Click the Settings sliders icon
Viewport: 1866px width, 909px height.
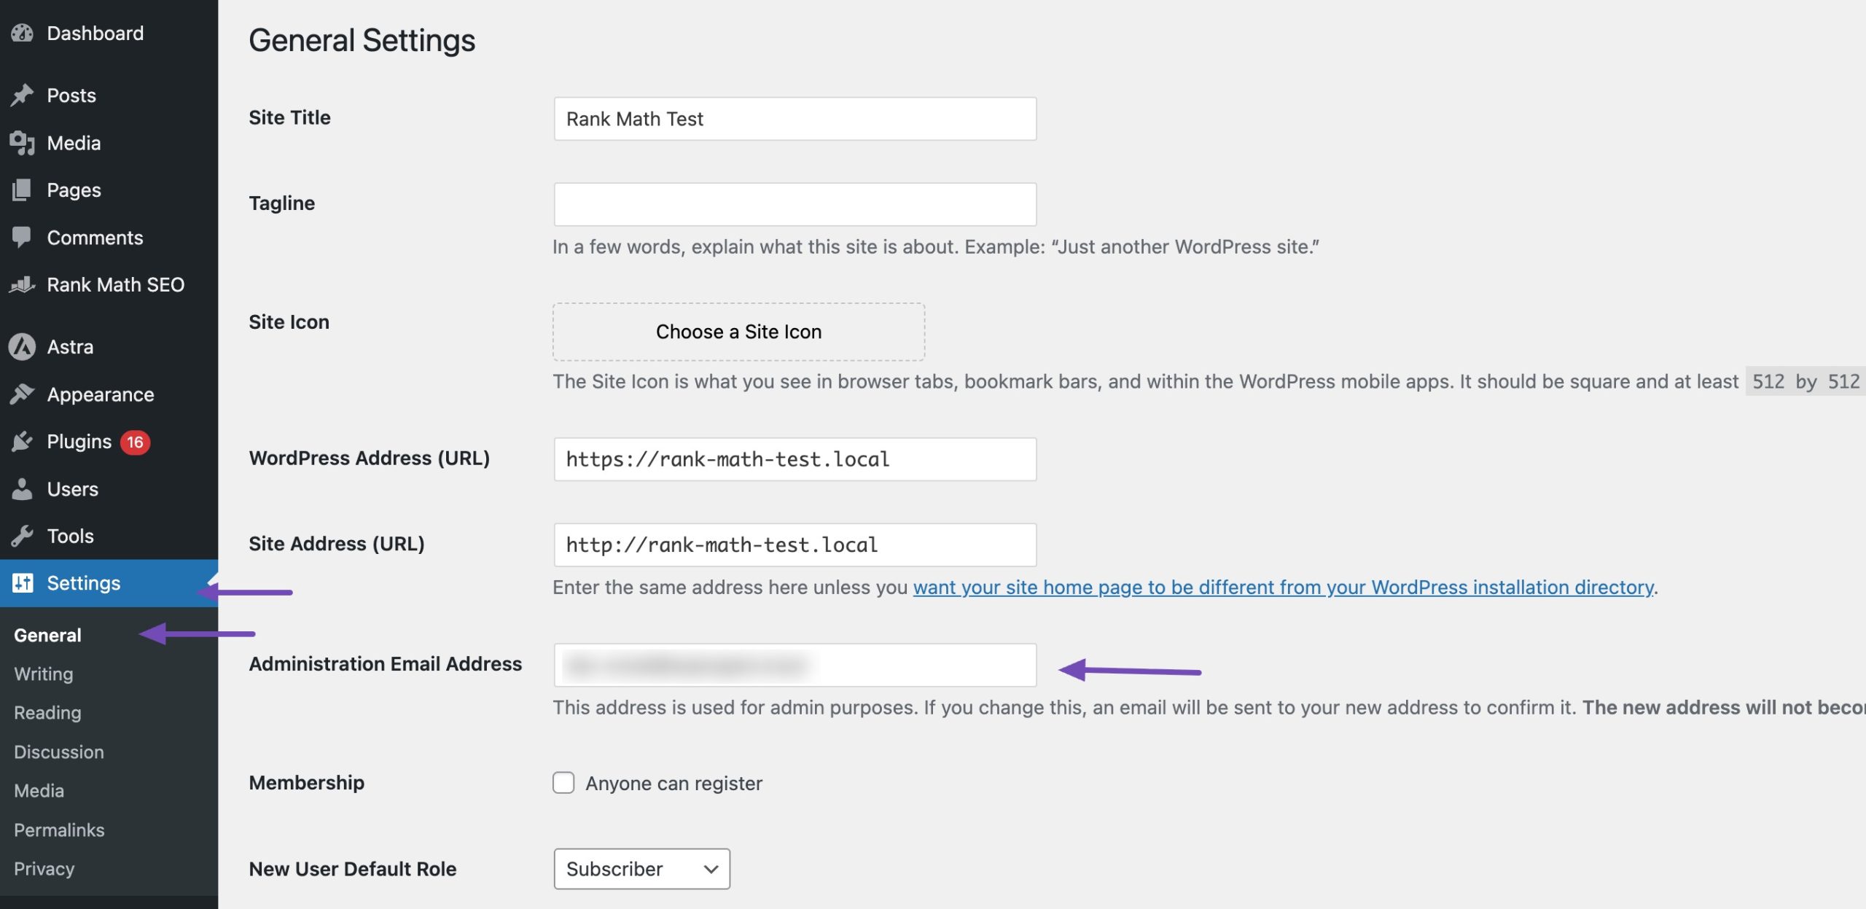coord(23,583)
